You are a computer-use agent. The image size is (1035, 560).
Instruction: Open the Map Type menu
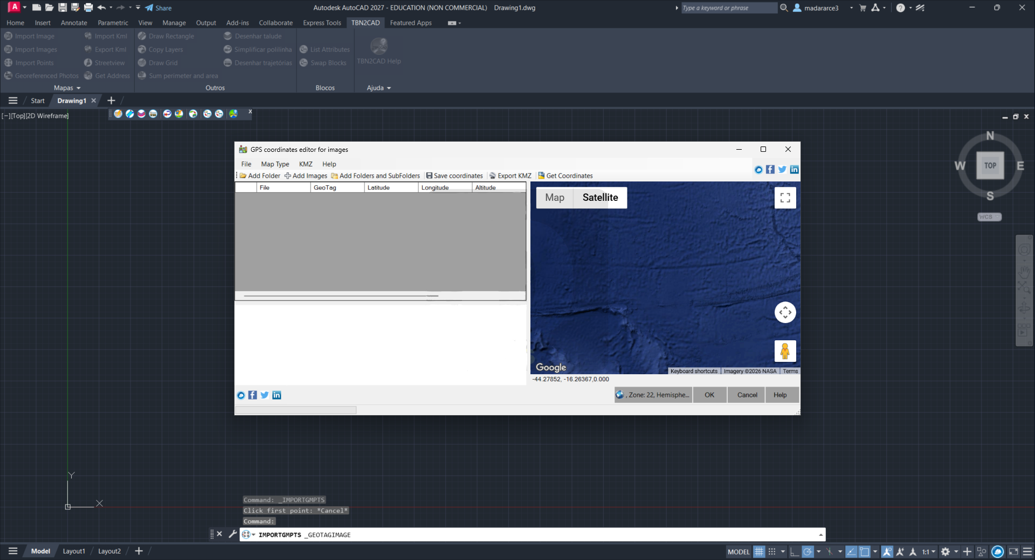point(275,164)
